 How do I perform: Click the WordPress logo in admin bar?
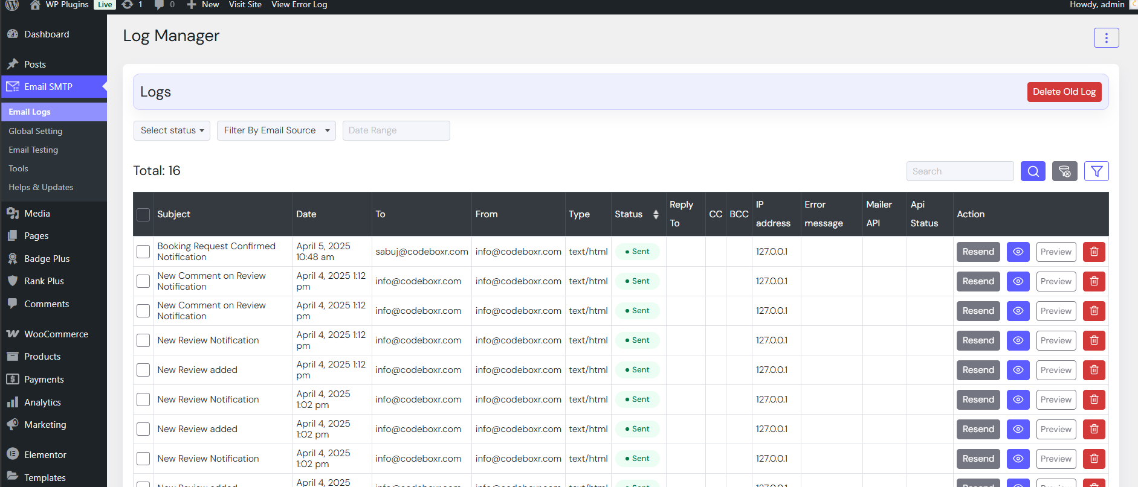click(x=12, y=5)
